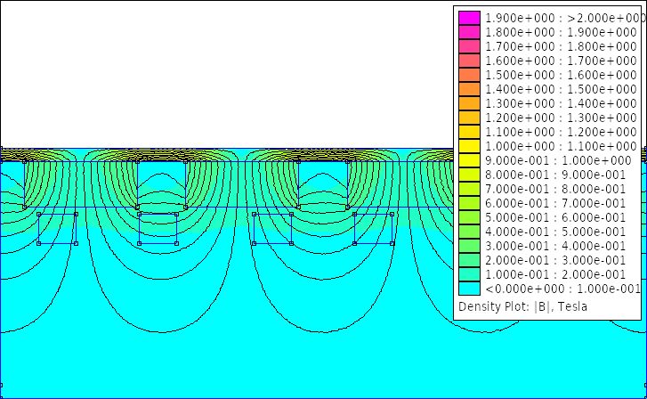Click the swatch beside 1.000e-001 : 2.000e-001
This screenshot has height=399, width=647.
click(x=469, y=274)
